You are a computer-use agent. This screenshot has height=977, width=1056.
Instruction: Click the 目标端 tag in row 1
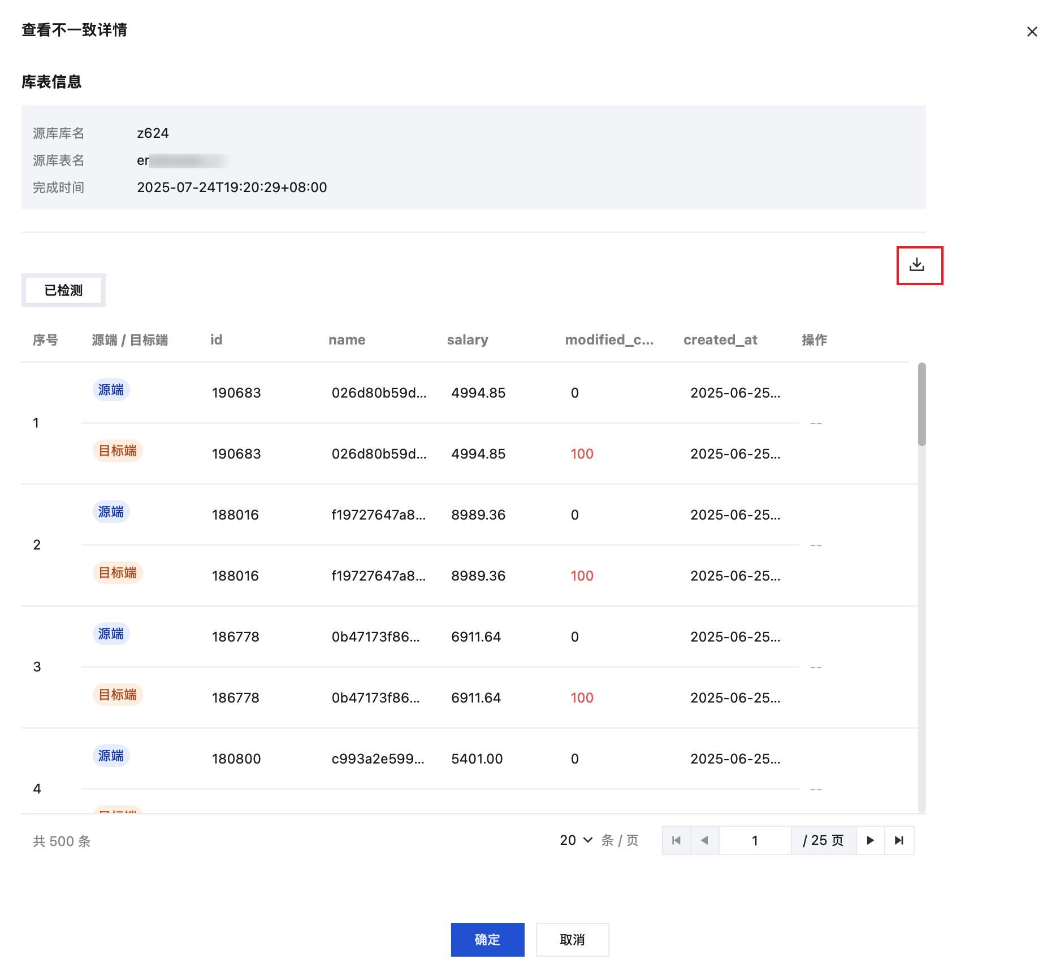[118, 451]
